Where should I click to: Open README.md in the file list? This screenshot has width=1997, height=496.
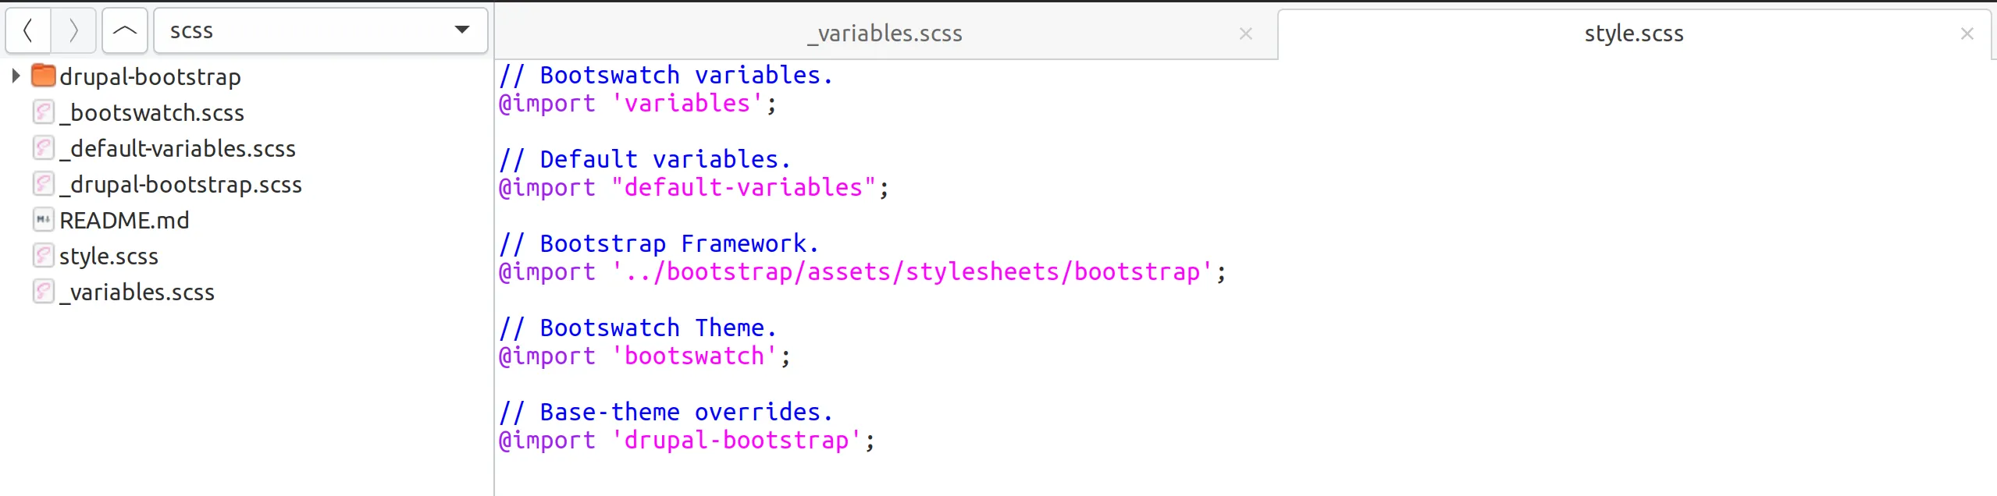(x=124, y=221)
